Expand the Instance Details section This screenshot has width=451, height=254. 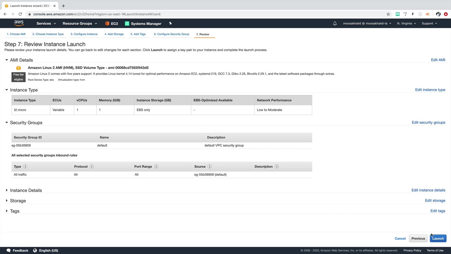point(7,190)
